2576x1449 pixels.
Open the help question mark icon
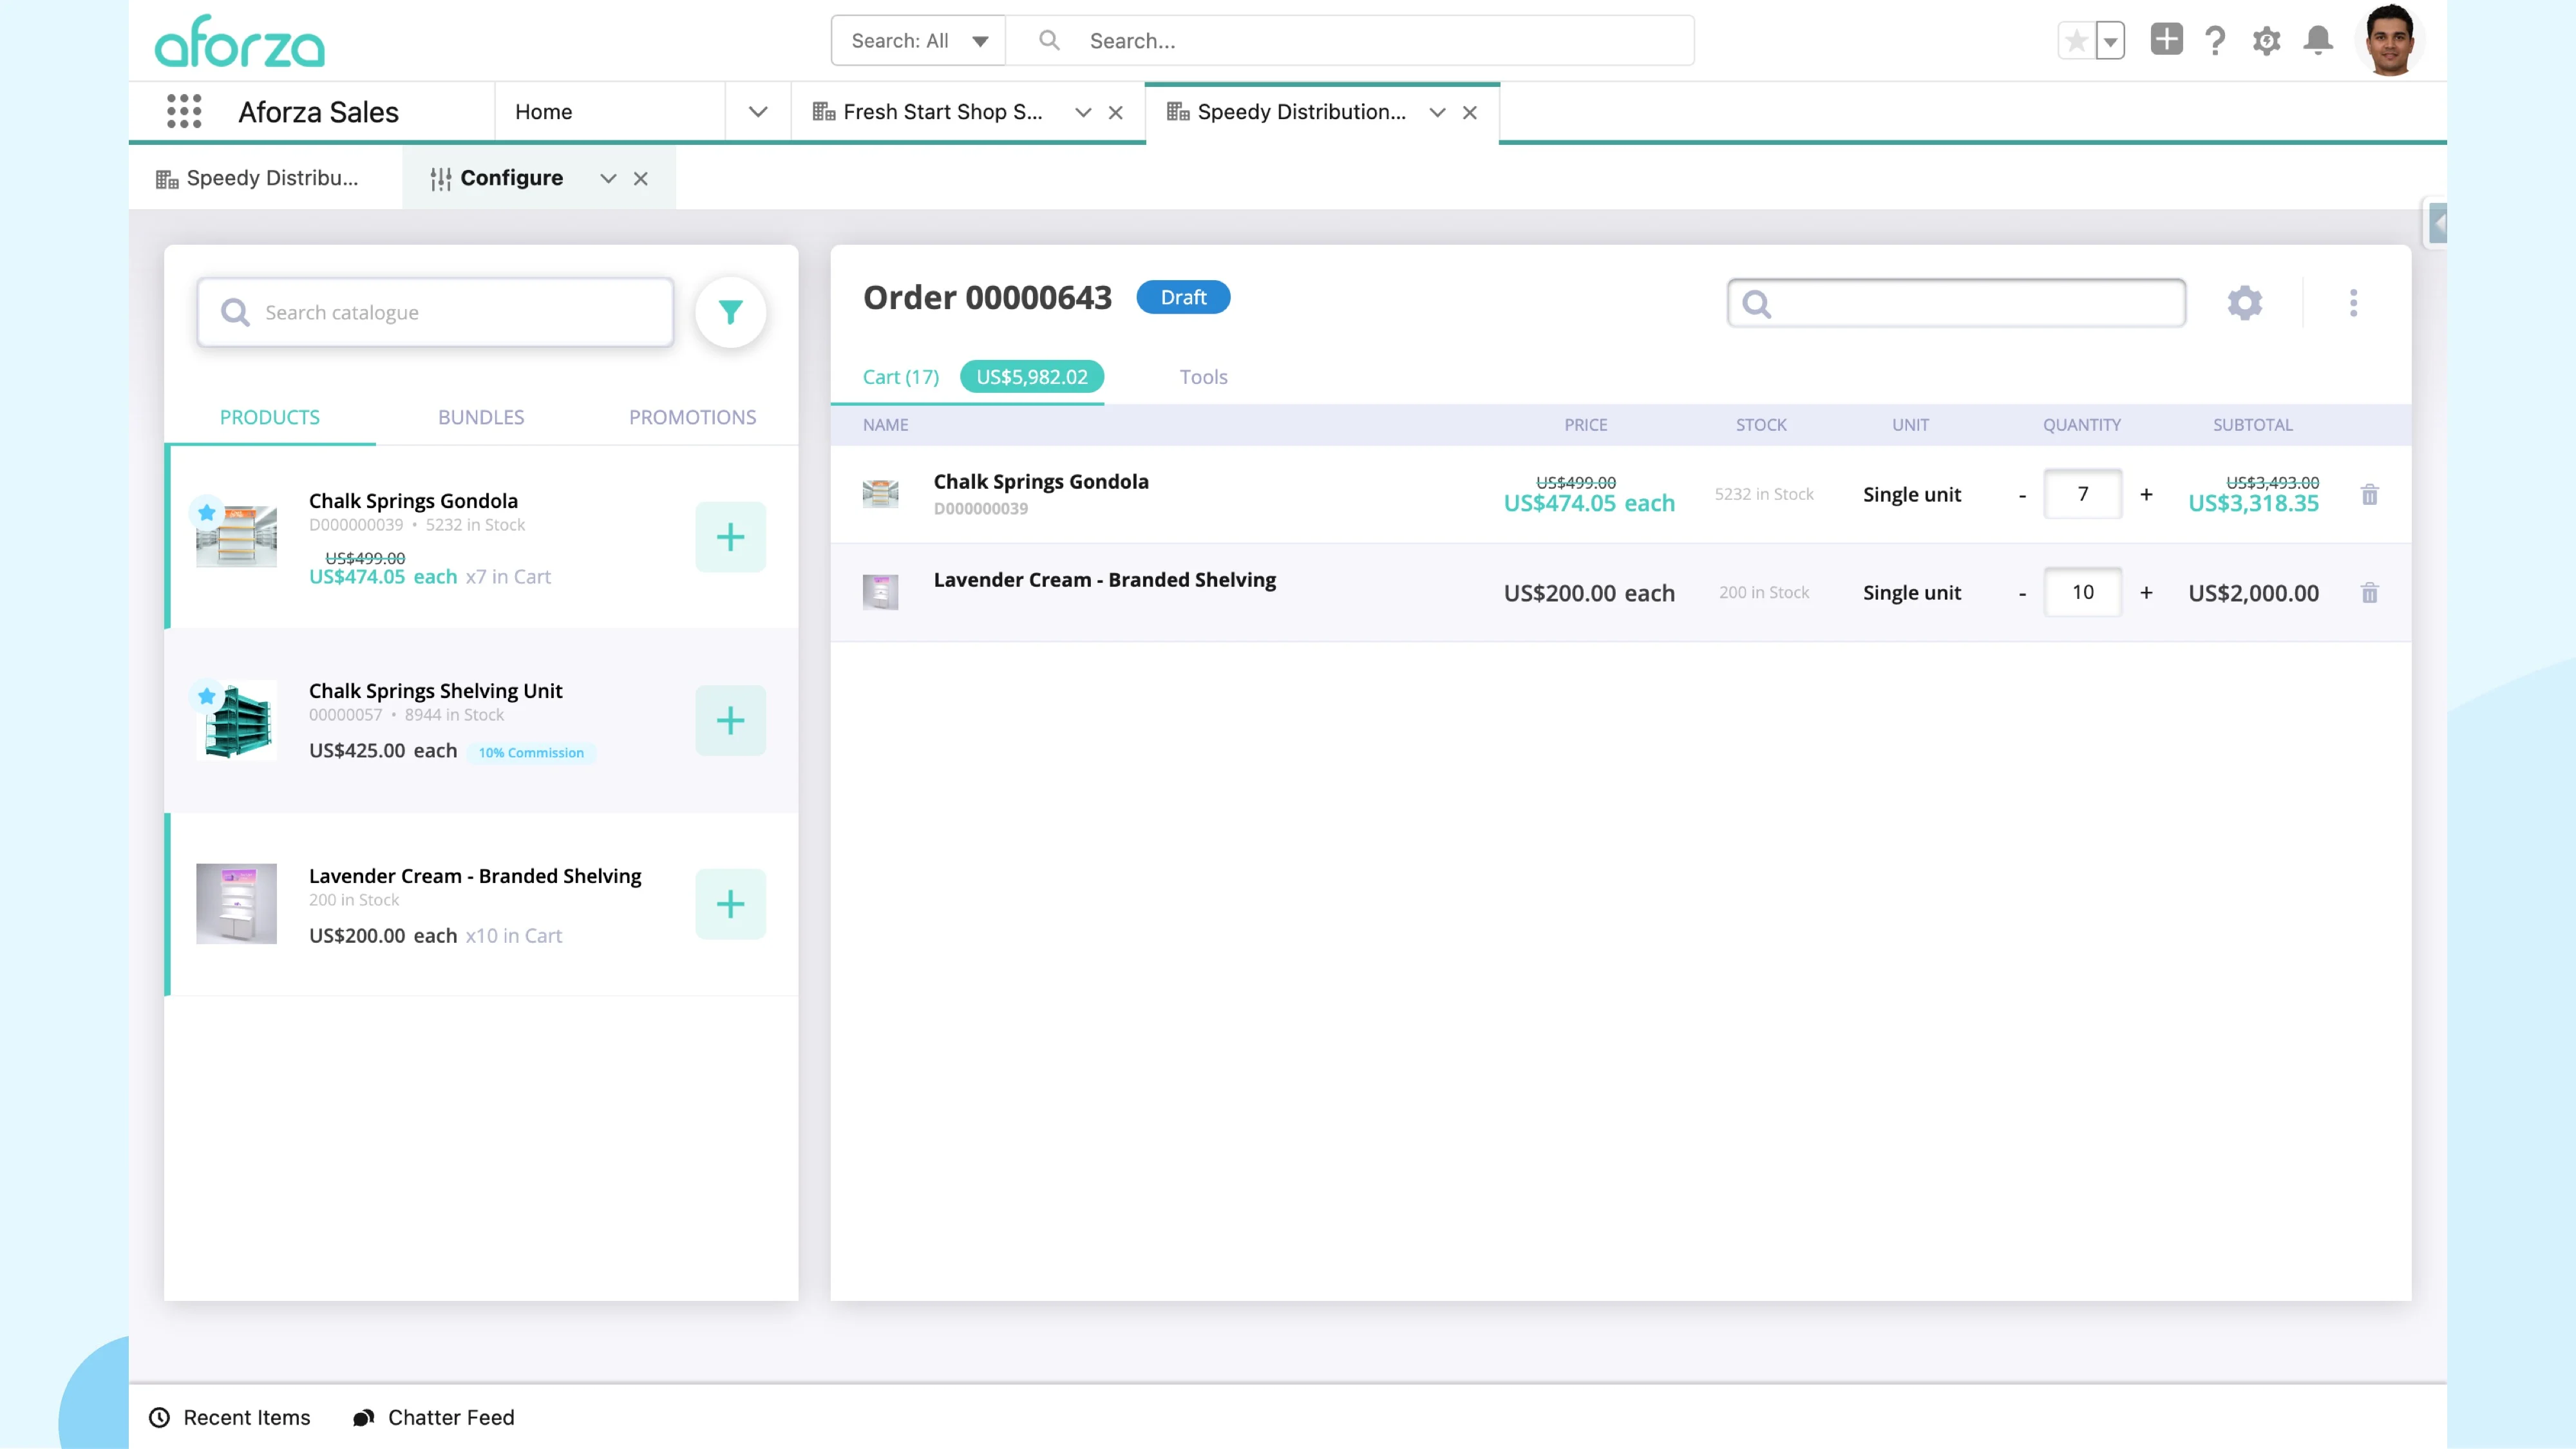(2215, 41)
